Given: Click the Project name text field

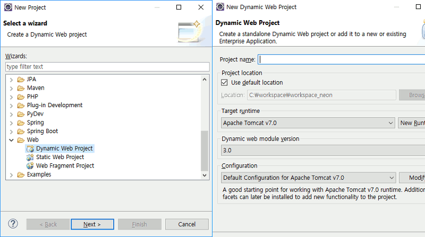Looking at the screenshot, I should point(340,59).
